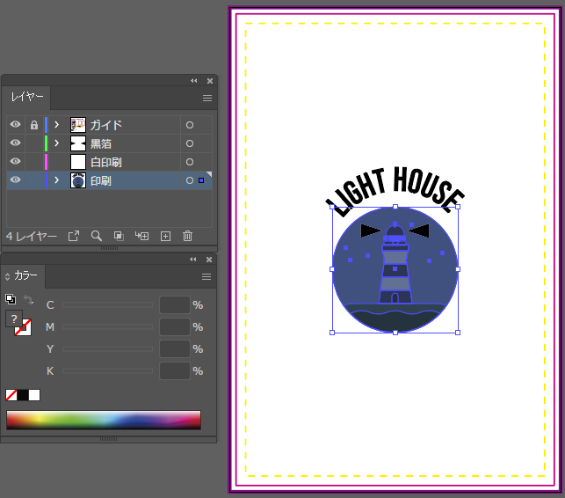565x498 pixels.
Task: Hide the ガイド layer with its eye icon
Action: (x=15, y=125)
